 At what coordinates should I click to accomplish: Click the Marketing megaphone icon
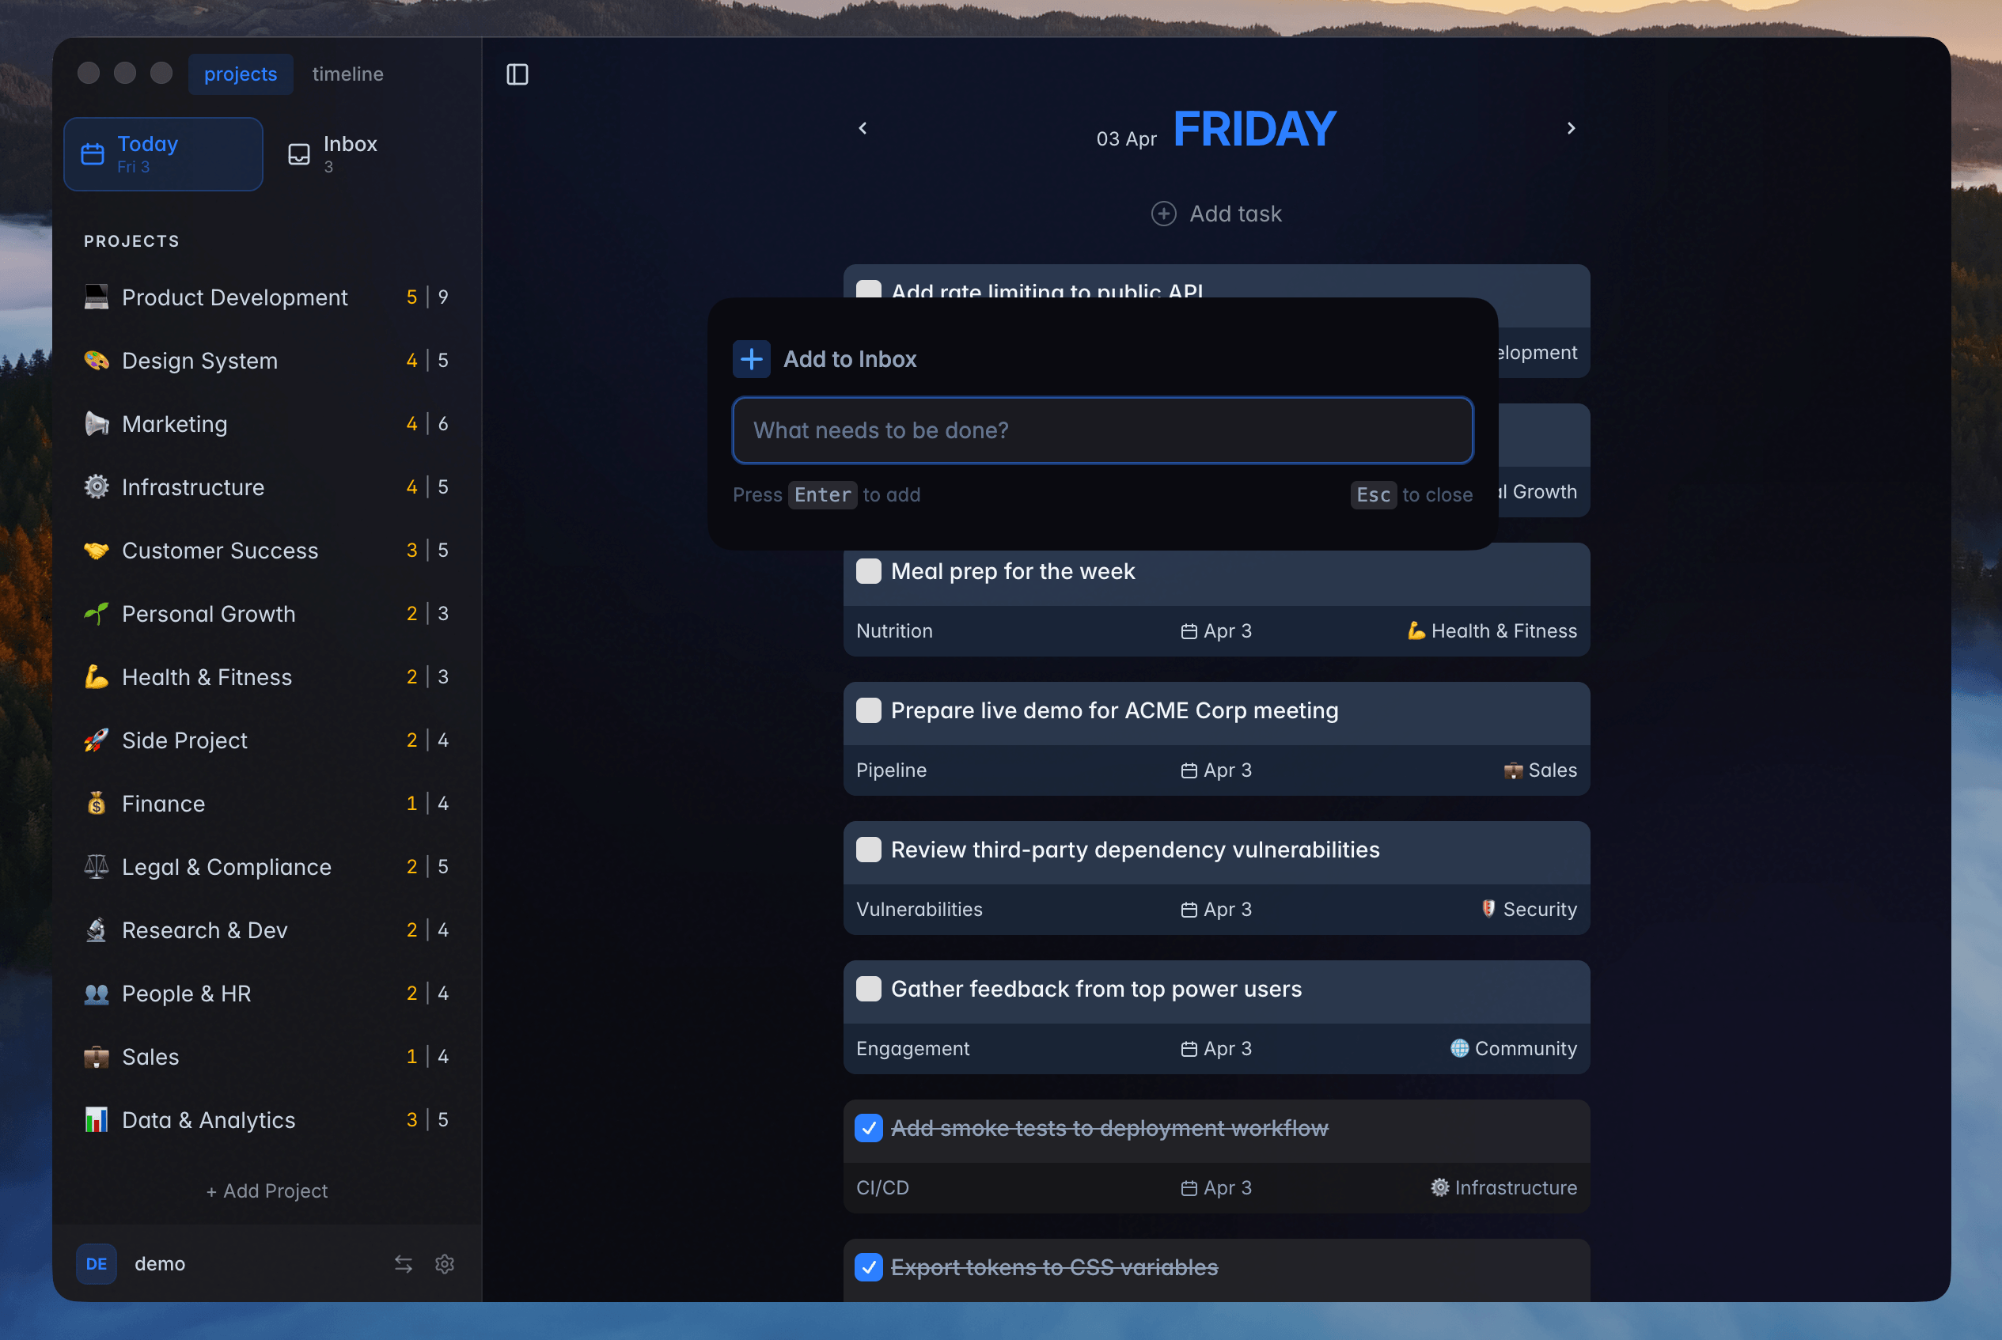tap(97, 423)
